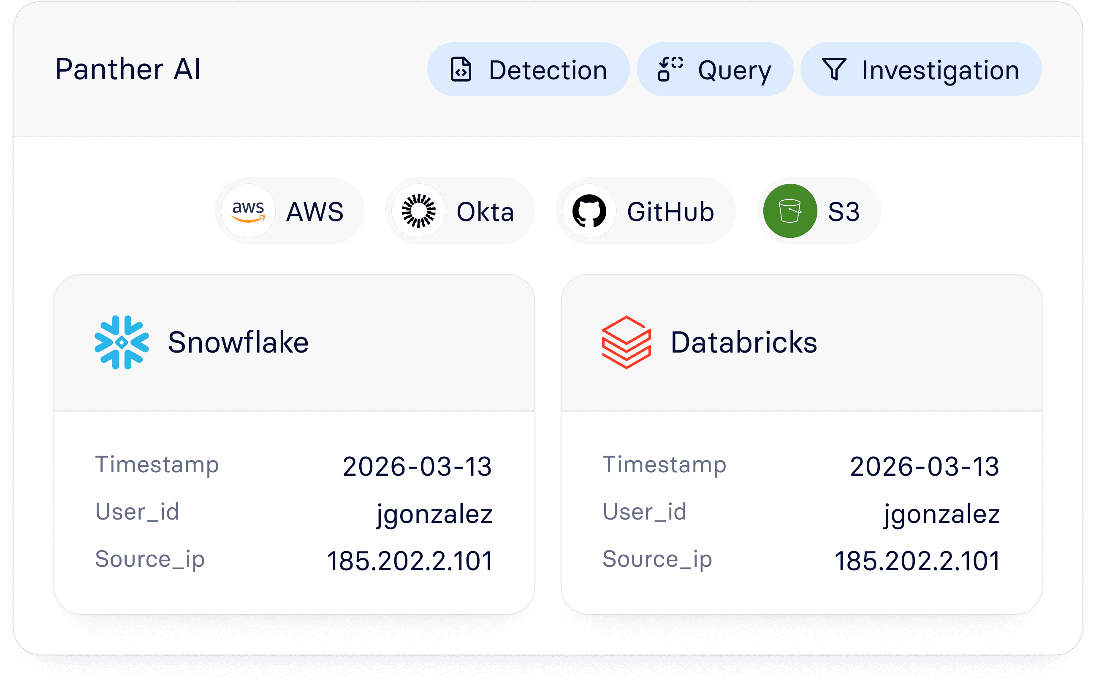Open the Detection tab
The height and width of the screenshot is (695, 1096).
[548, 70]
